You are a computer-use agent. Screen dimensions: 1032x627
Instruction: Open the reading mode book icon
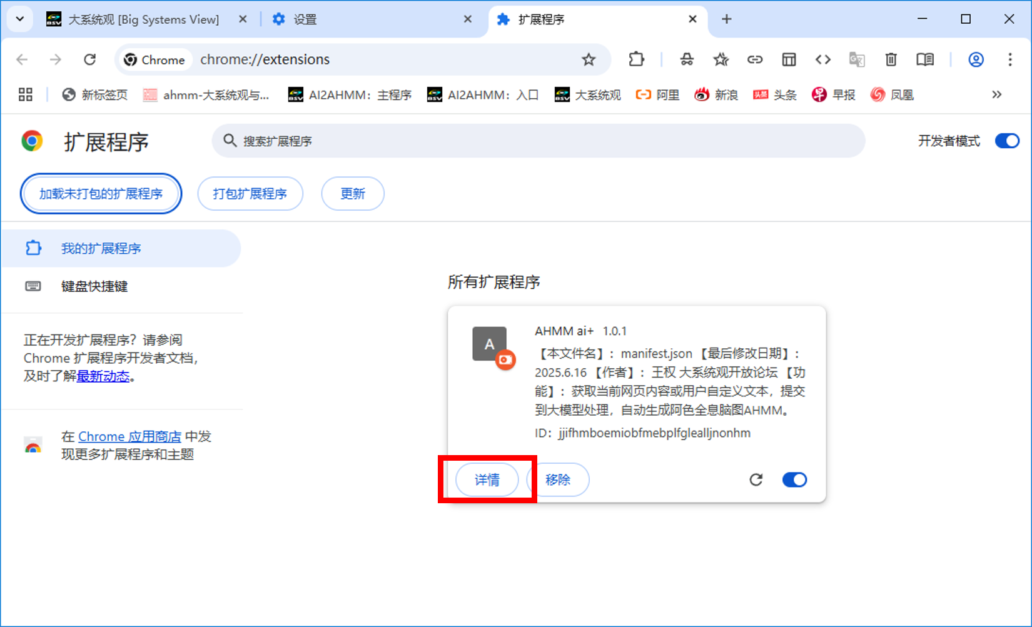(925, 59)
